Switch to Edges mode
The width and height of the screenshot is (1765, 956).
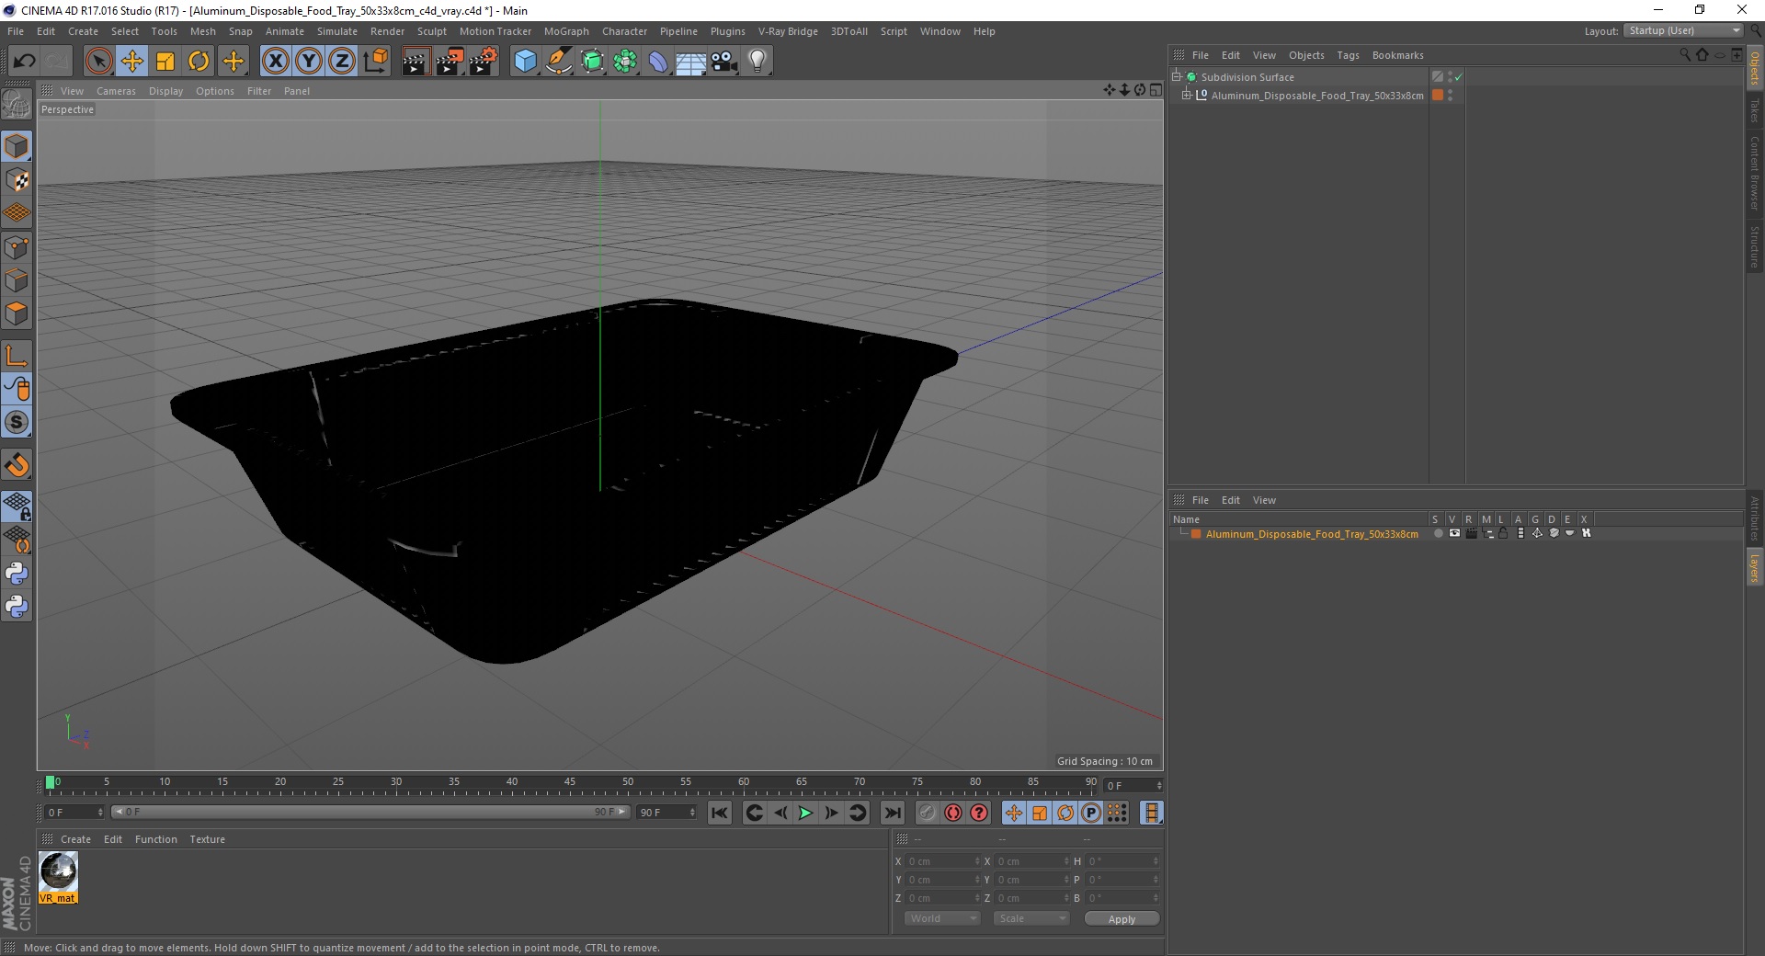[x=17, y=280]
